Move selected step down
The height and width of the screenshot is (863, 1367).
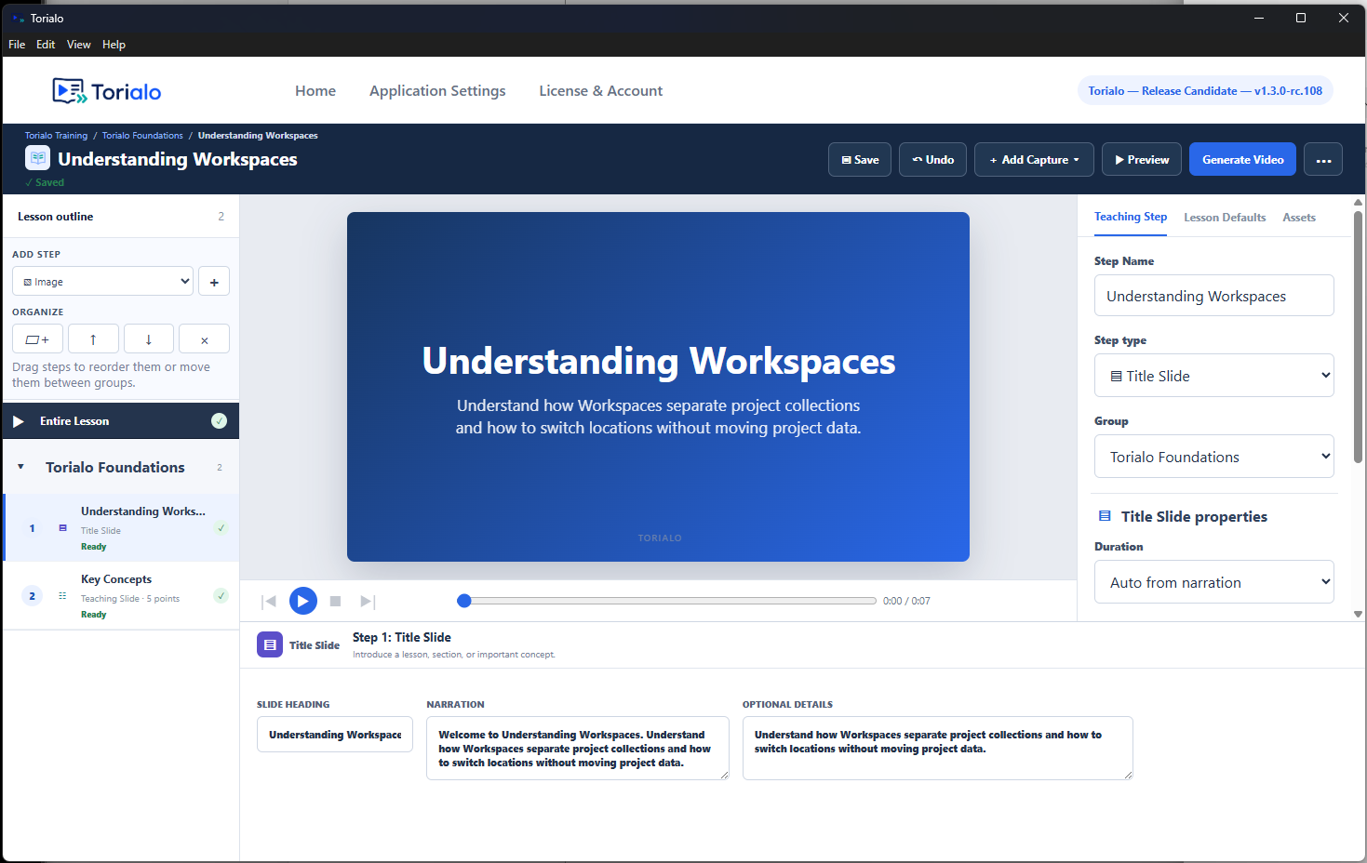[x=148, y=339]
